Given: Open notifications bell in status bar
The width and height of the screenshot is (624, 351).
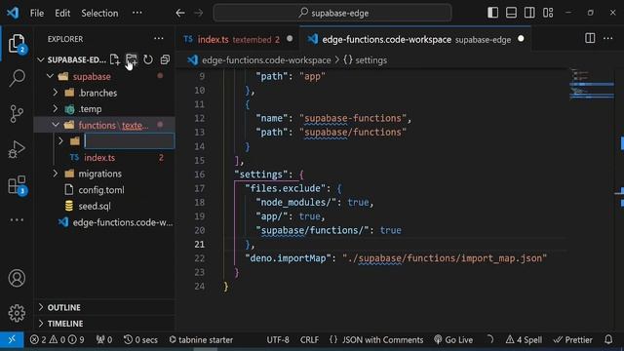Looking at the screenshot, I should pos(608,339).
